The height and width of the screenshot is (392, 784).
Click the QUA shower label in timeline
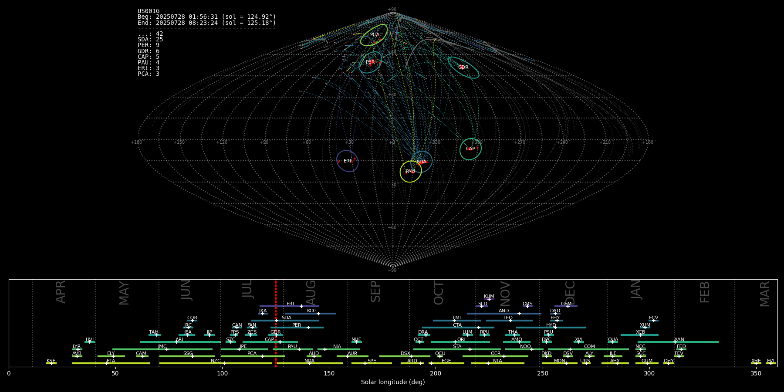[x=613, y=339]
